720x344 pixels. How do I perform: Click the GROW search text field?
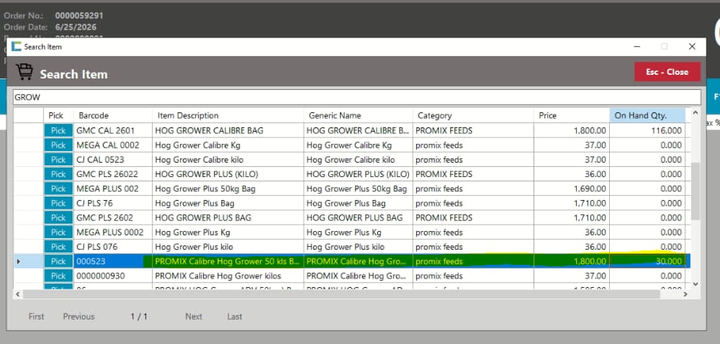(x=357, y=97)
